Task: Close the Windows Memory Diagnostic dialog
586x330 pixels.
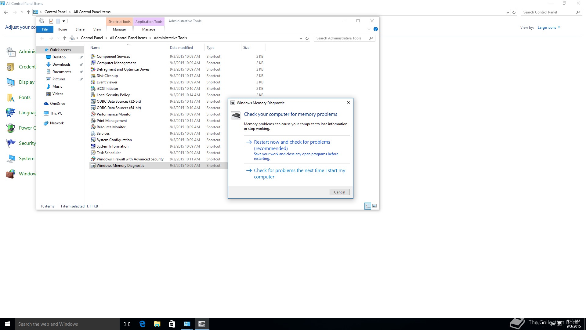Action: (x=348, y=103)
